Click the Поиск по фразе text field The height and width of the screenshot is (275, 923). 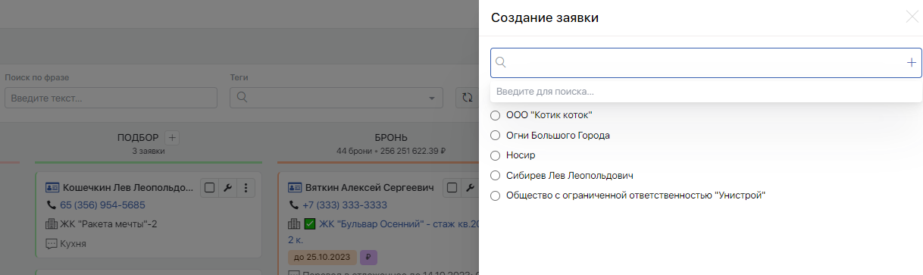pos(111,98)
